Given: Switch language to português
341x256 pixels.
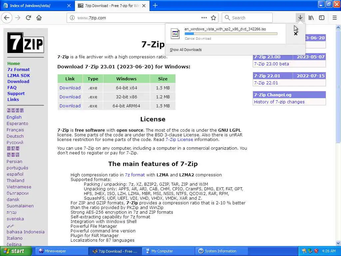Looking at the screenshot, I should pos(17,168).
